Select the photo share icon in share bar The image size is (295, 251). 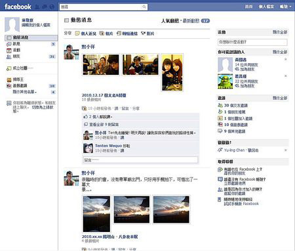(102, 34)
